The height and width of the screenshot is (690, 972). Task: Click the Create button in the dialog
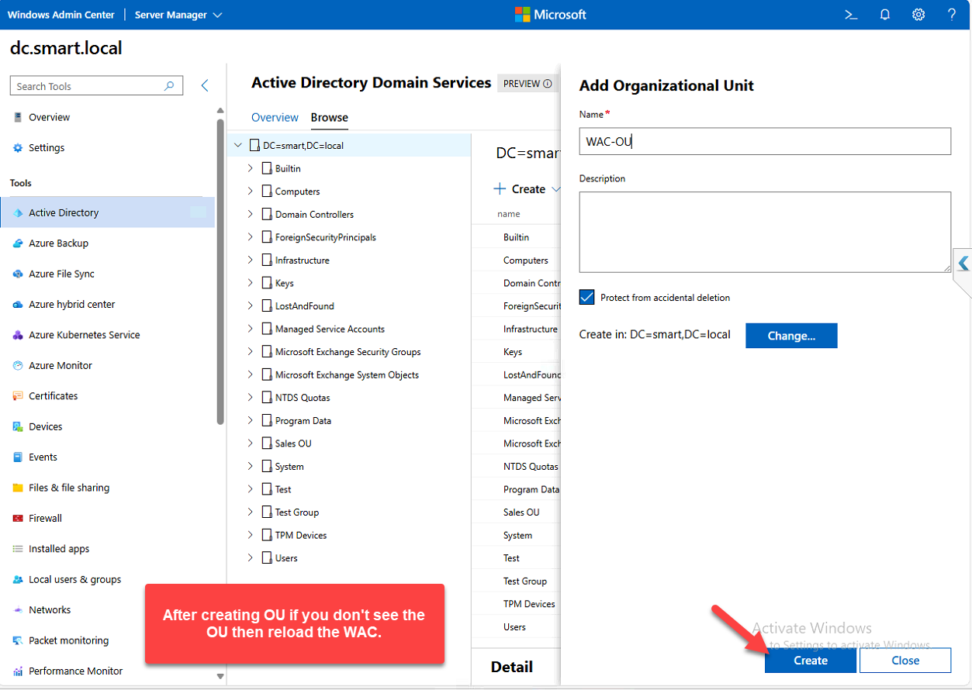[811, 661]
